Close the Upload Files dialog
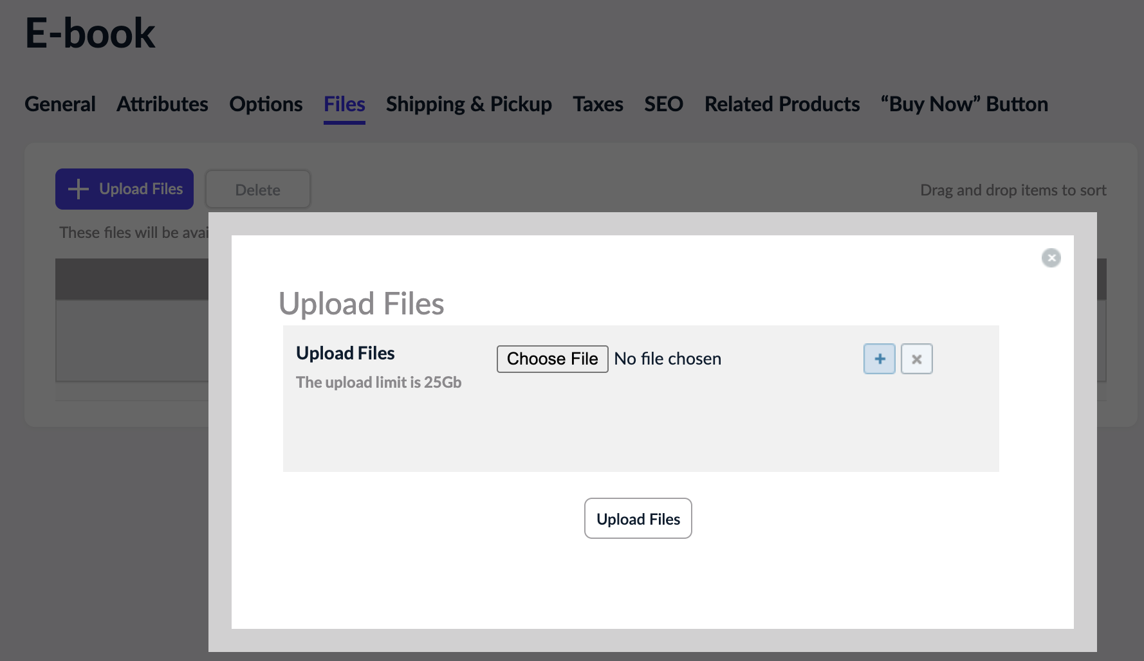 pyautogui.click(x=1051, y=258)
